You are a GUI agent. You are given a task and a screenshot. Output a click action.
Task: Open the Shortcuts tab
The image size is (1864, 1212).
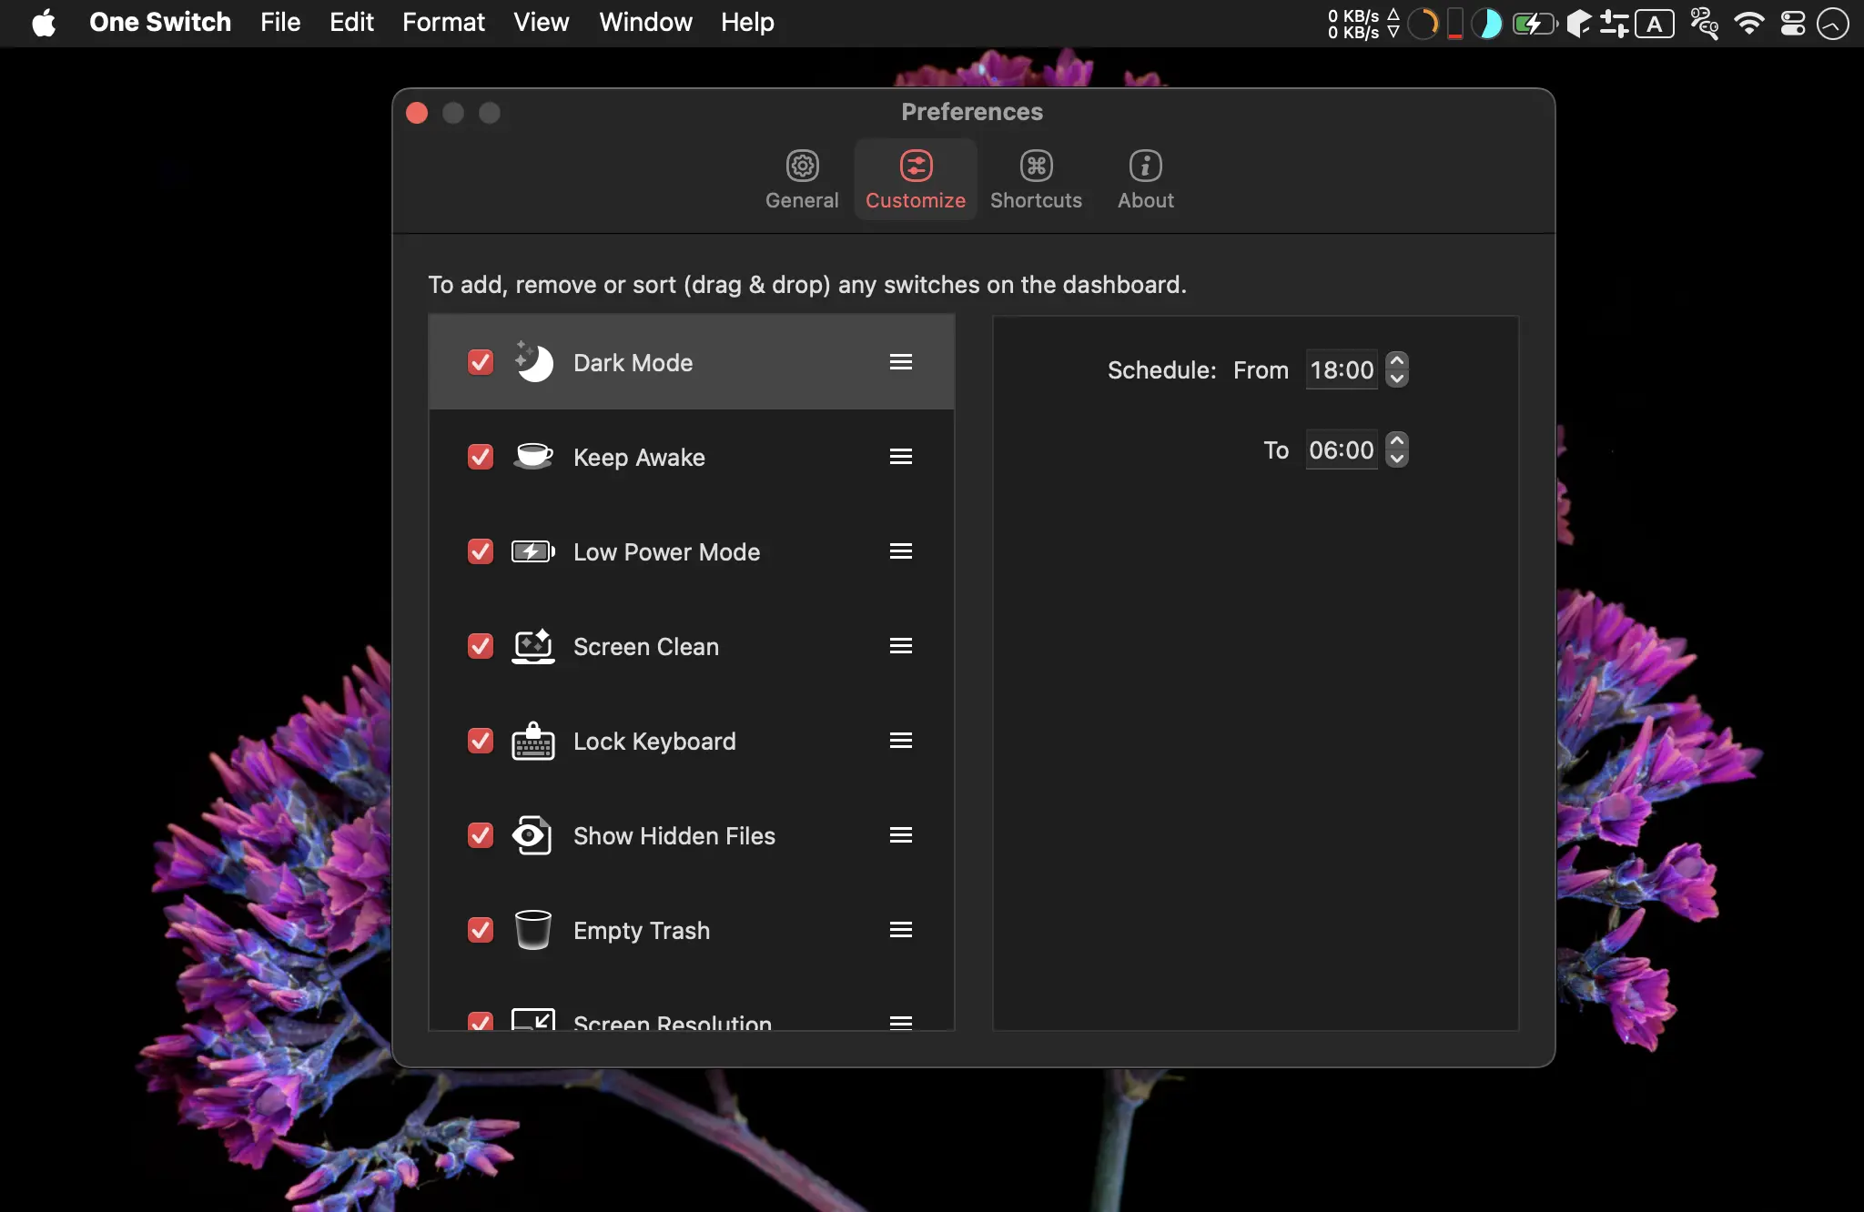coord(1036,179)
